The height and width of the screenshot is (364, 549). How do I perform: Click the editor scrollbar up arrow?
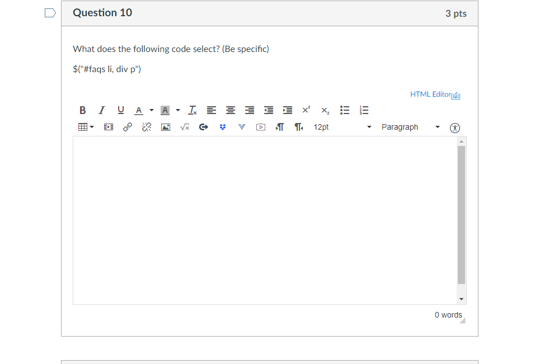pos(462,141)
